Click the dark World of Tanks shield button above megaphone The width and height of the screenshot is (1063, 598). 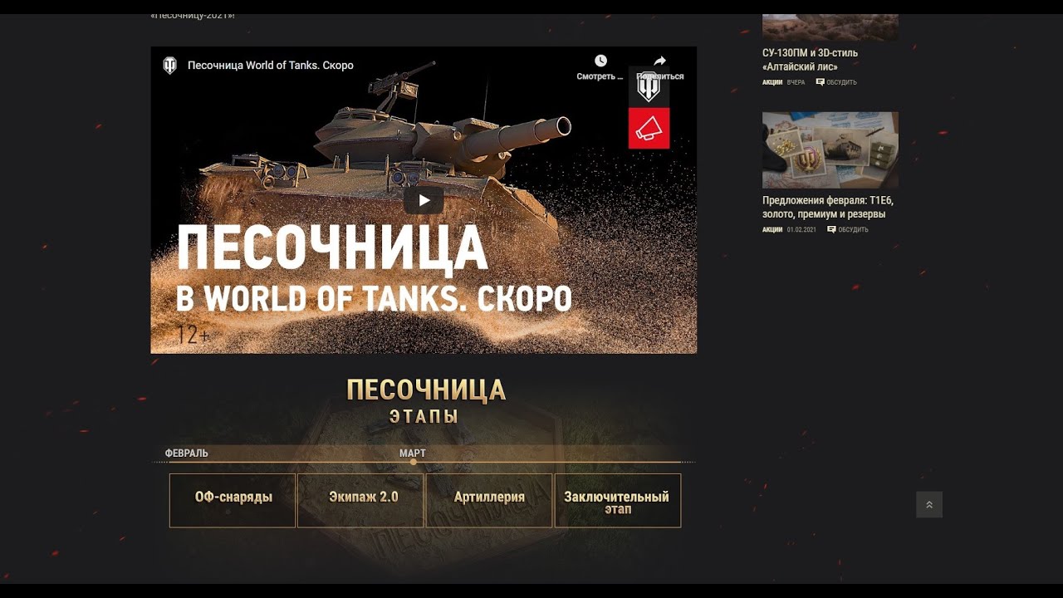[649, 87]
